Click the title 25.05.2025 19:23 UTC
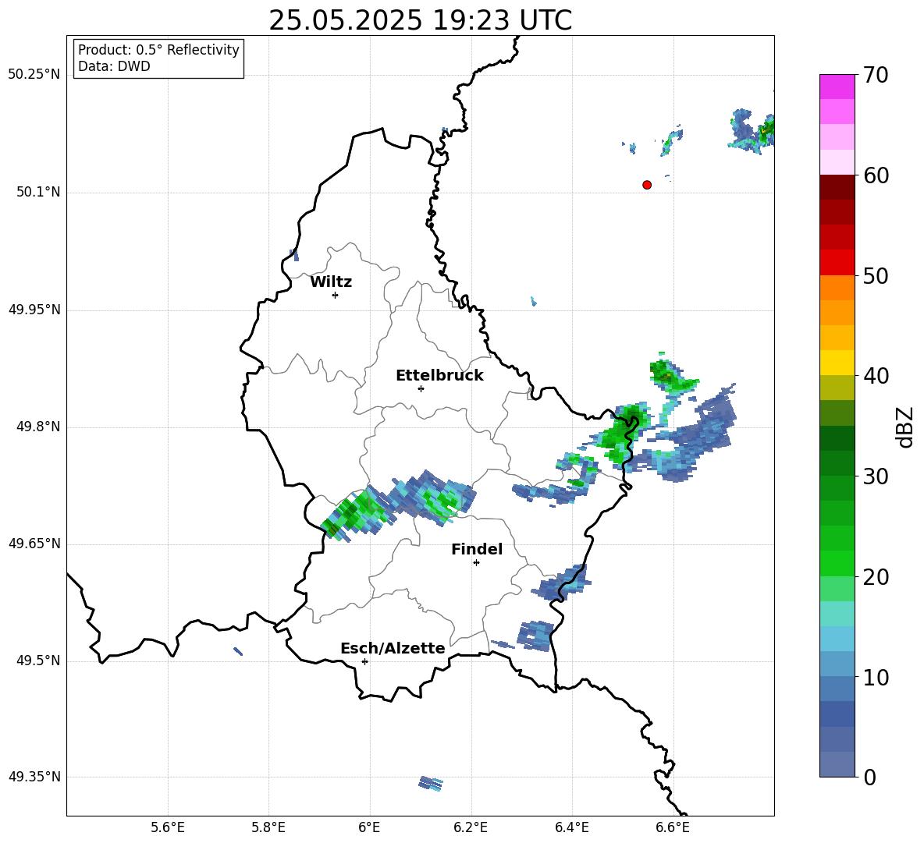924x843 pixels. click(x=420, y=20)
